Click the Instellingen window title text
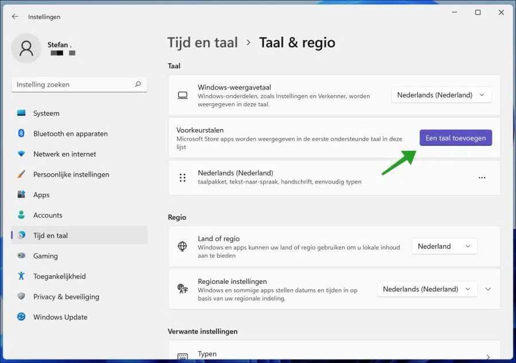Screen dimensions: 516x363 click(x=44, y=17)
